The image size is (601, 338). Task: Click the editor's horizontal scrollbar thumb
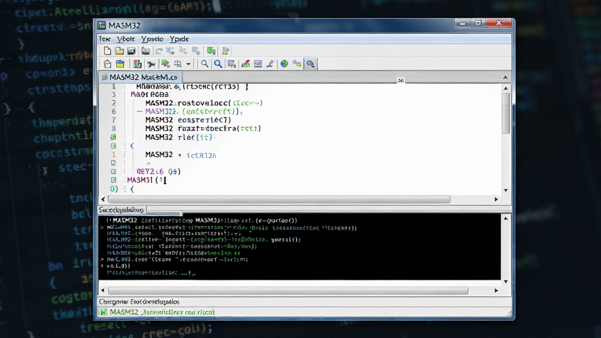(x=279, y=200)
